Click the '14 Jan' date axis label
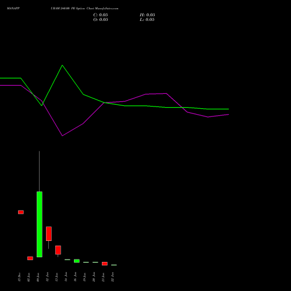Screen dimensions: 291x291 coord(66,277)
